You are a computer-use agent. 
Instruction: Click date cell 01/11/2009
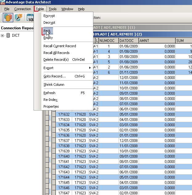click(x=129, y=73)
